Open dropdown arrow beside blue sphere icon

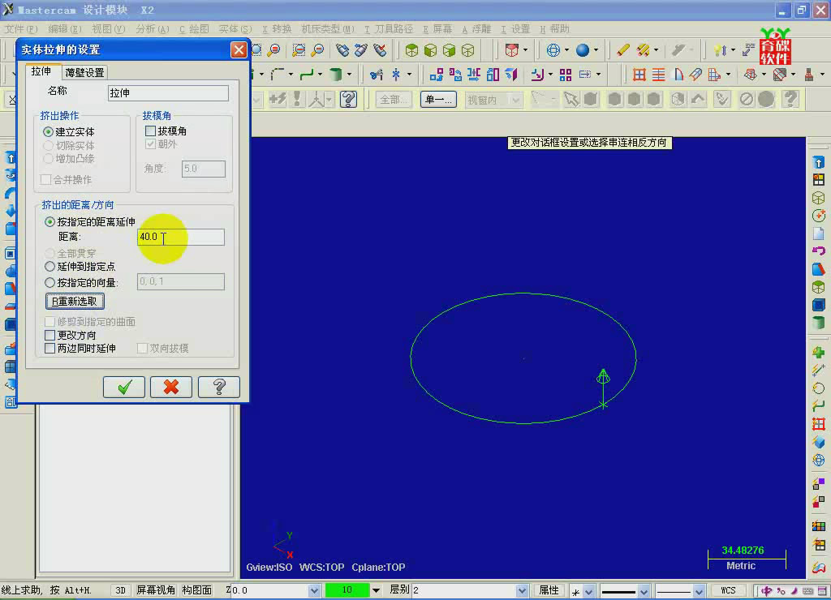click(x=596, y=50)
